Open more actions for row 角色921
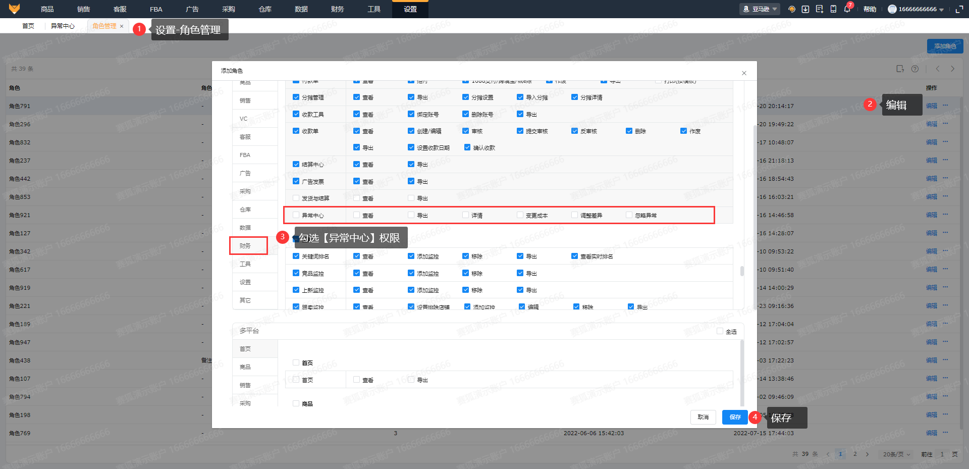The image size is (969, 469). pyautogui.click(x=945, y=215)
